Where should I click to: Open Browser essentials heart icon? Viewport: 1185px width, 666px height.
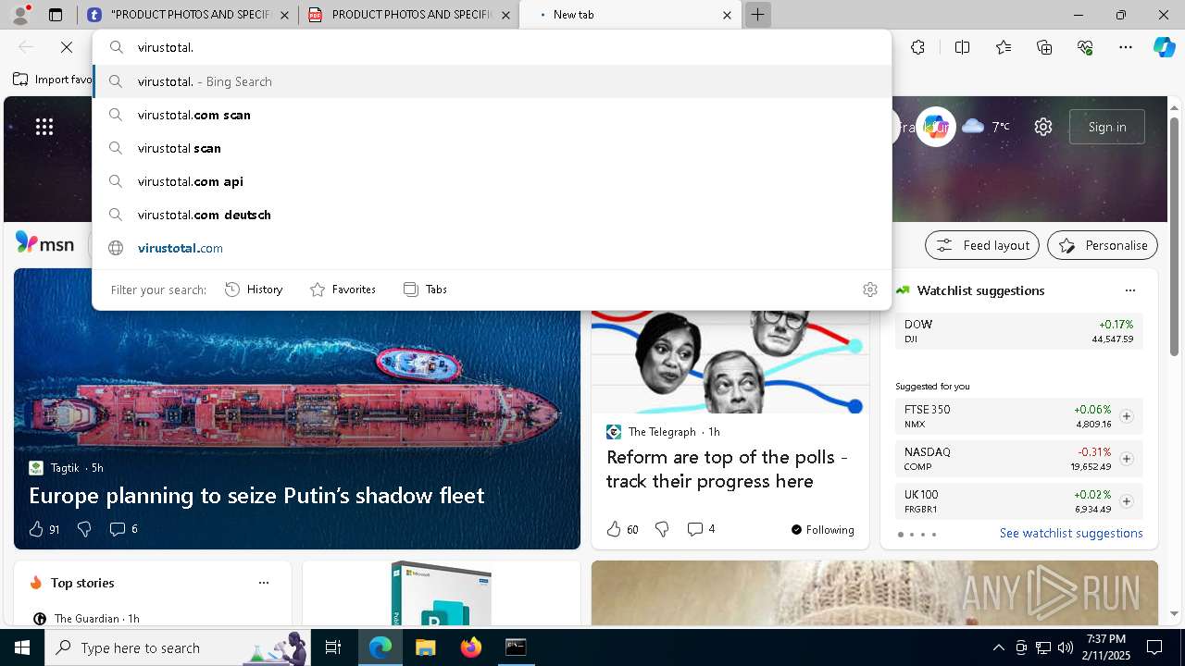point(1085,47)
